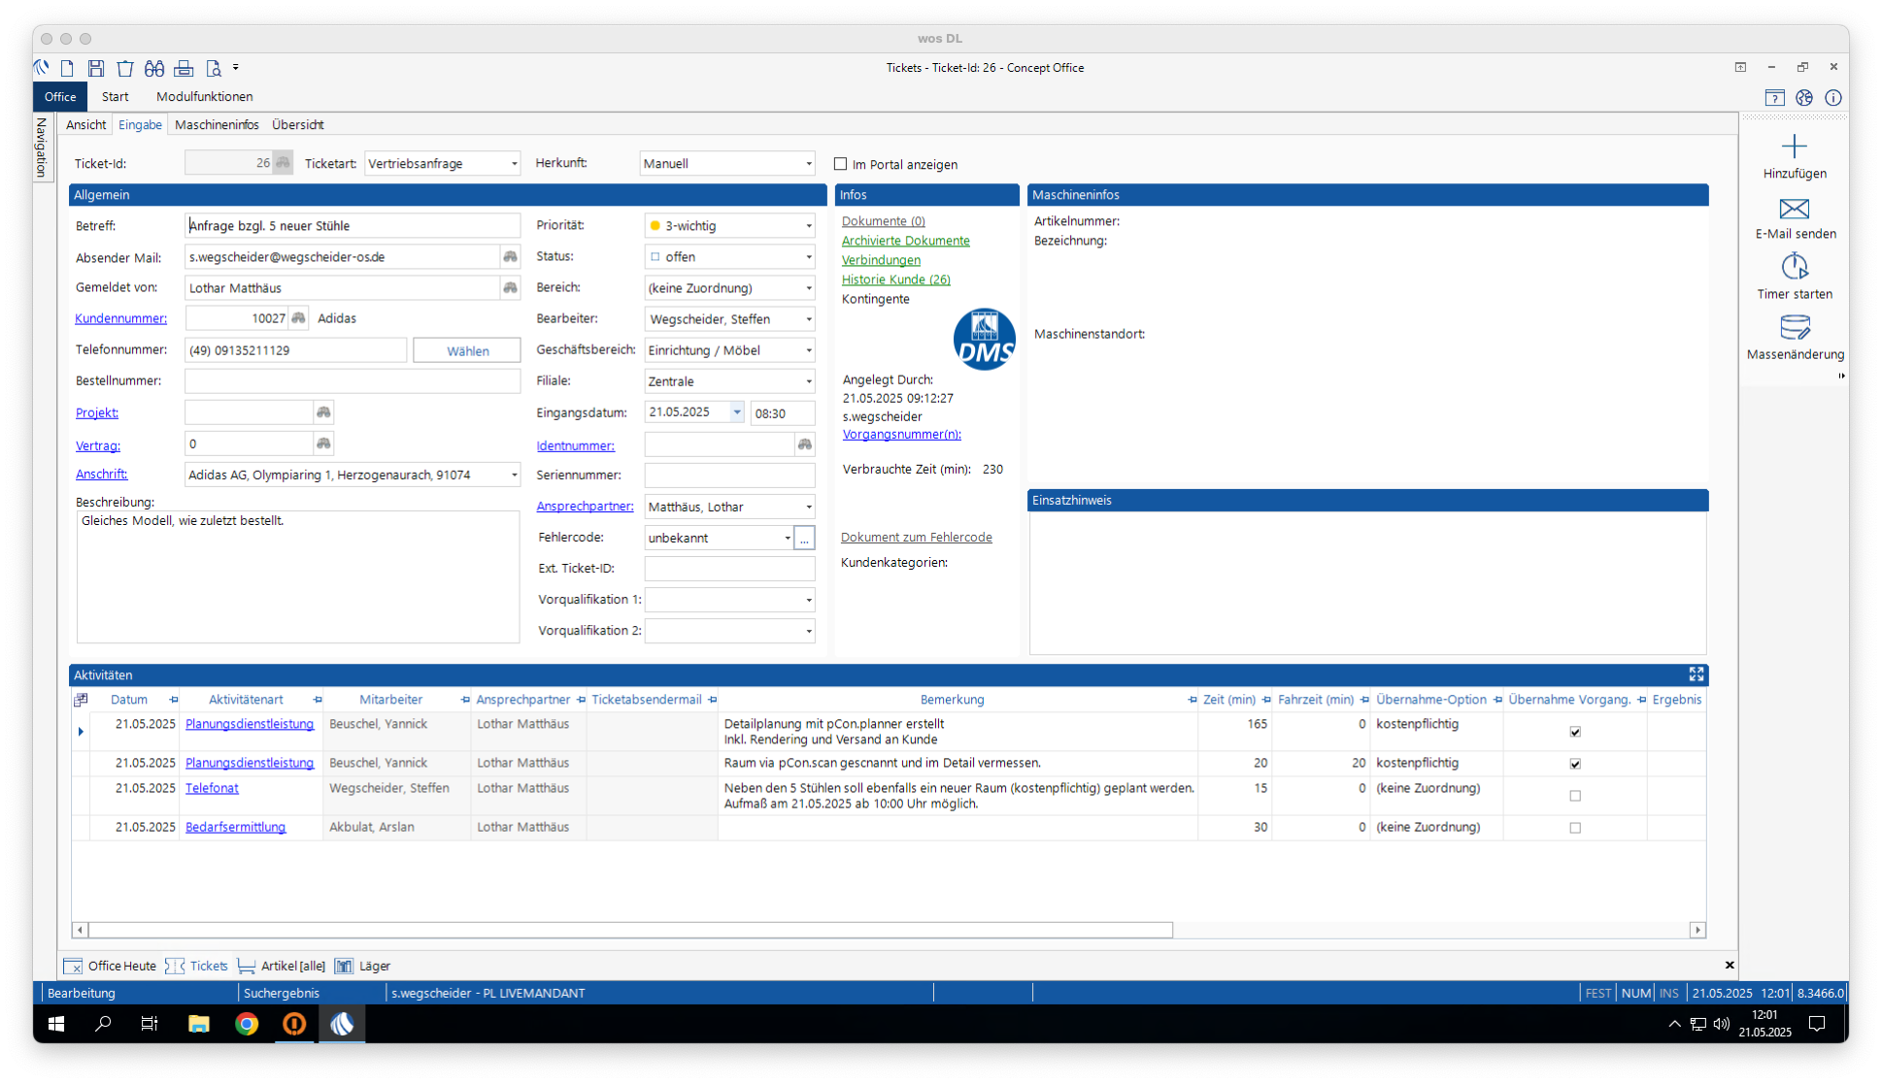
Task: Uncheck Übernahme Vorgang for first activity row
Action: 1575,732
